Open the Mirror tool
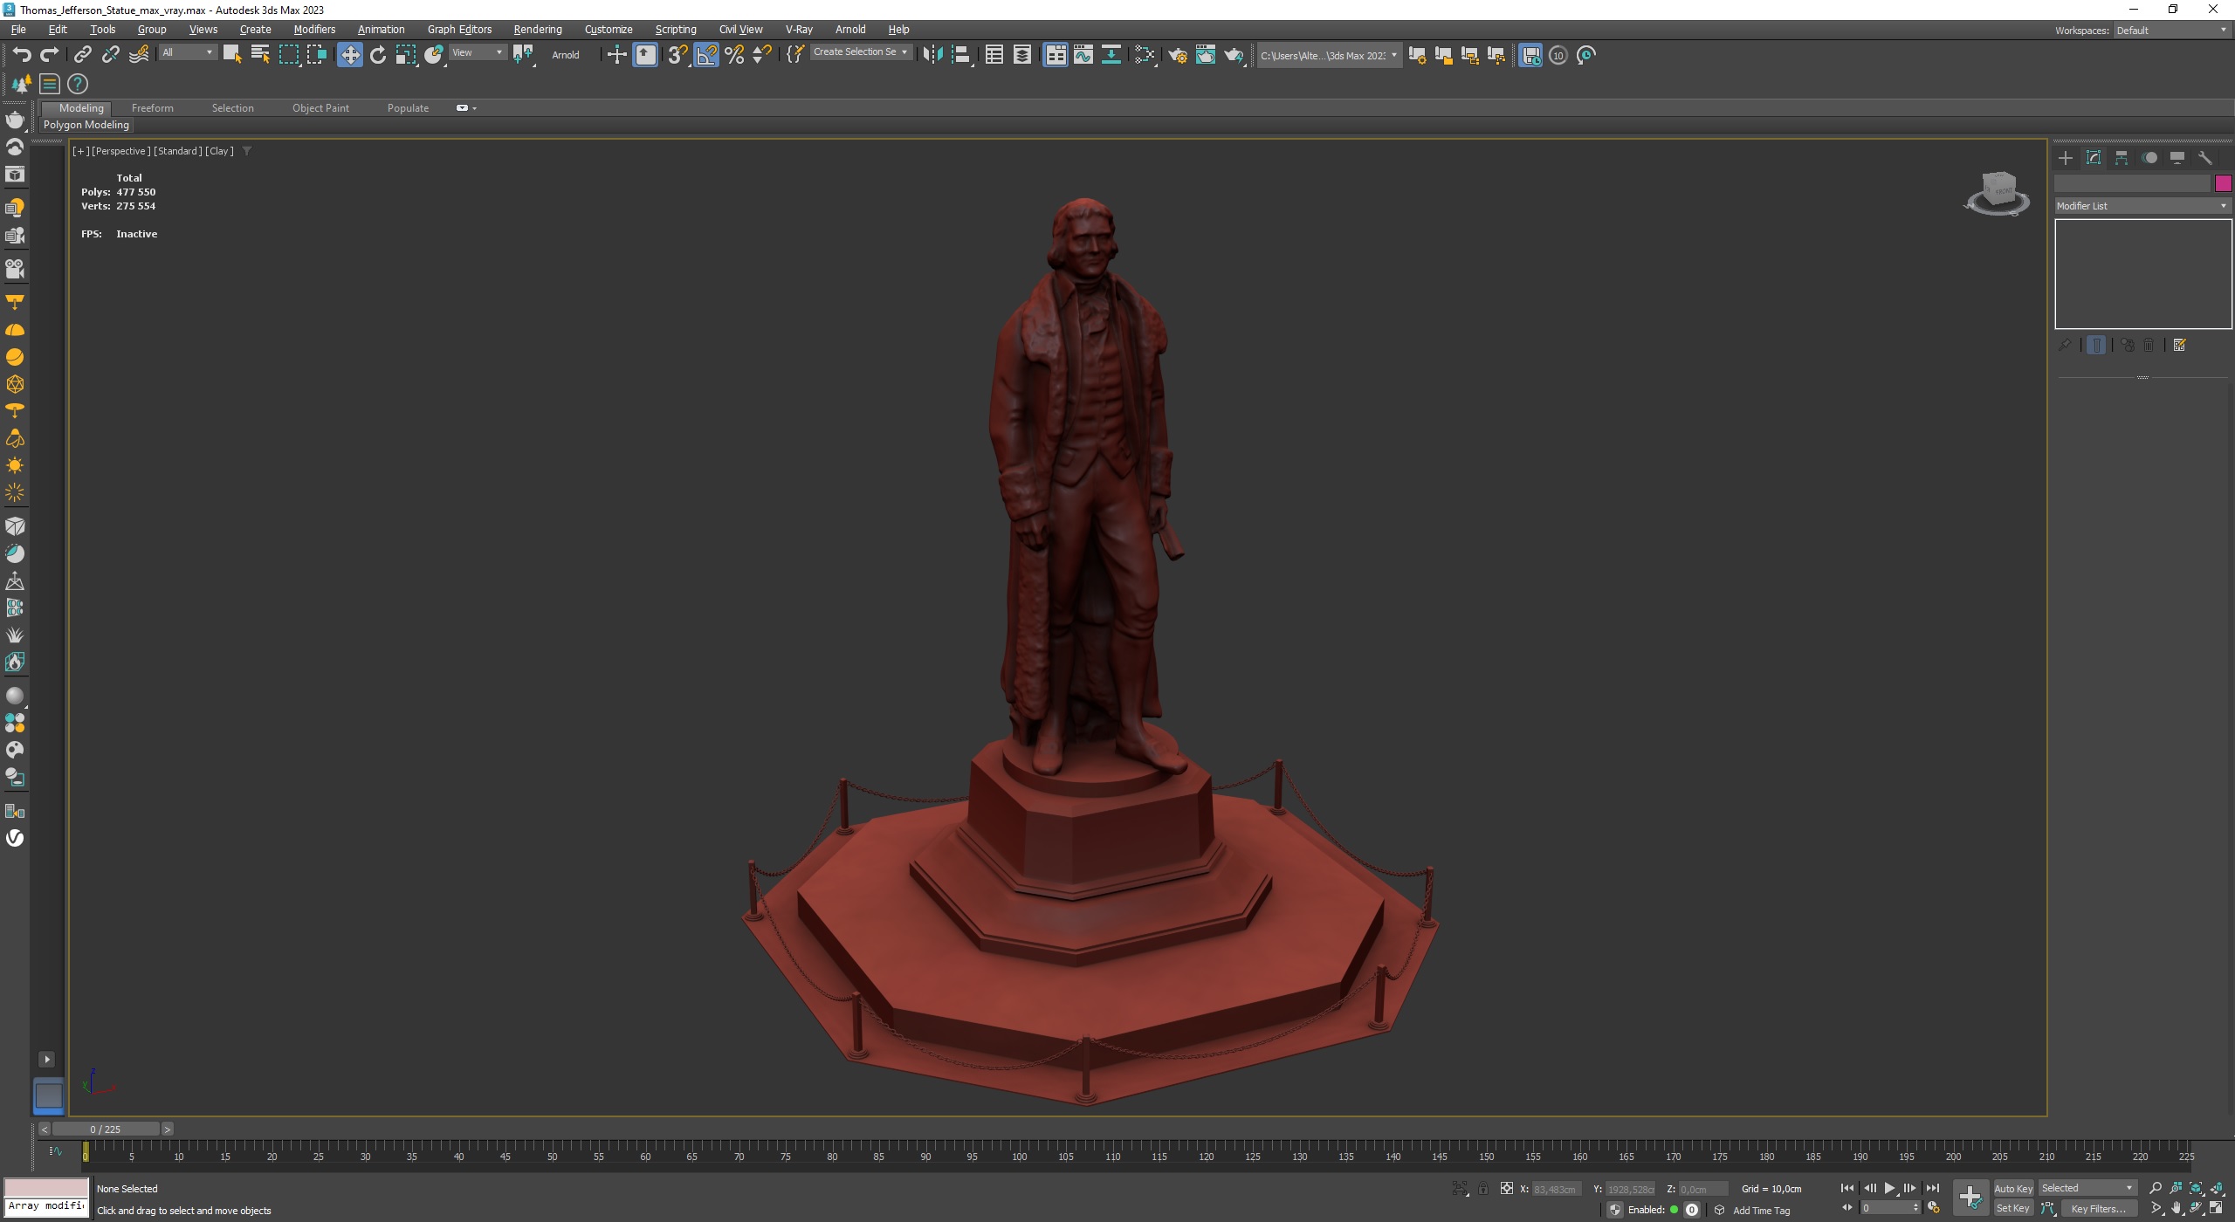 tap(932, 55)
